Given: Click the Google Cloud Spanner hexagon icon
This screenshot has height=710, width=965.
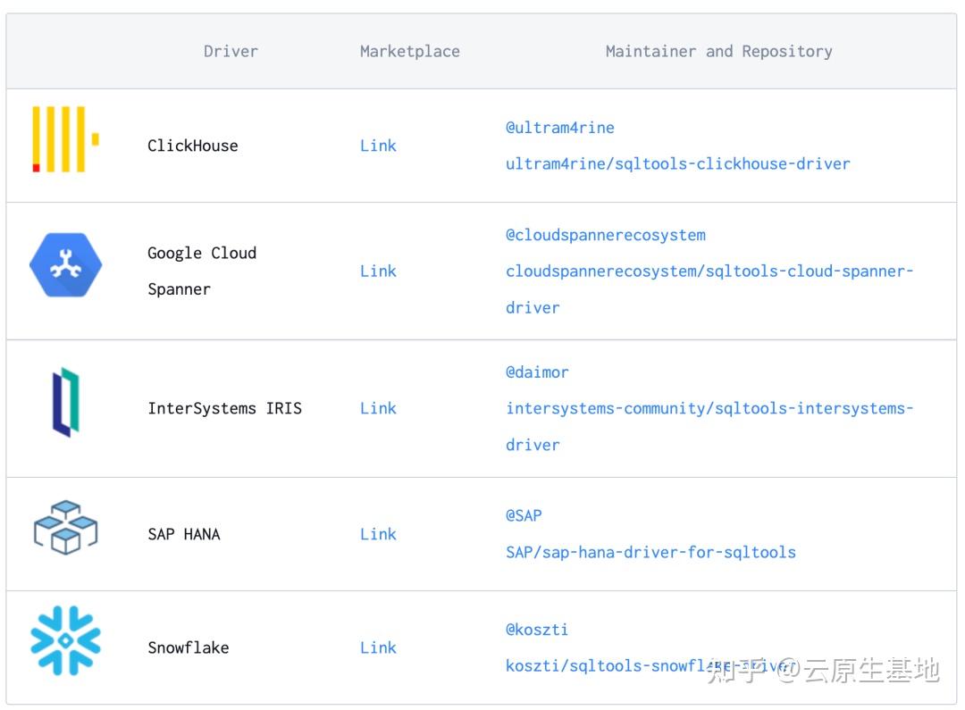Looking at the screenshot, I should click(66, 264).
